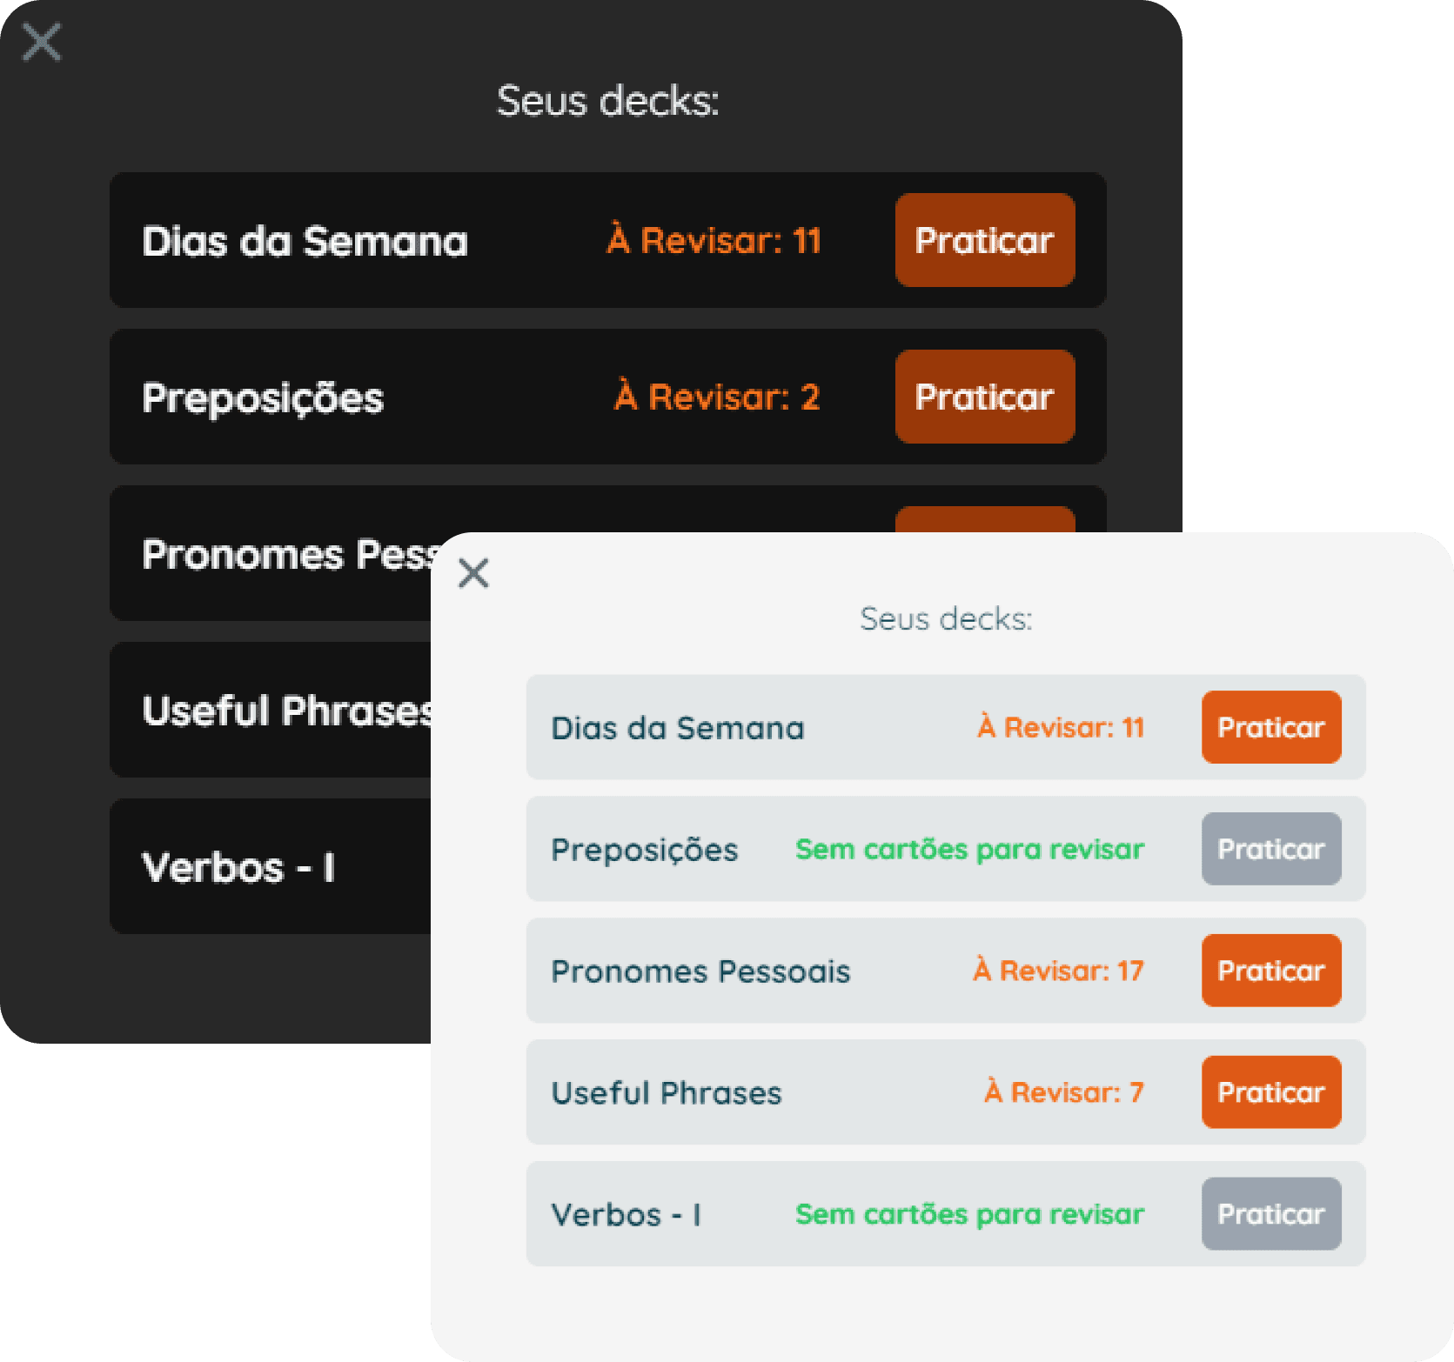Click gray Praticar button beside light-panel Preposições
The image size is (1454, 1362).
click(1270, 849)
